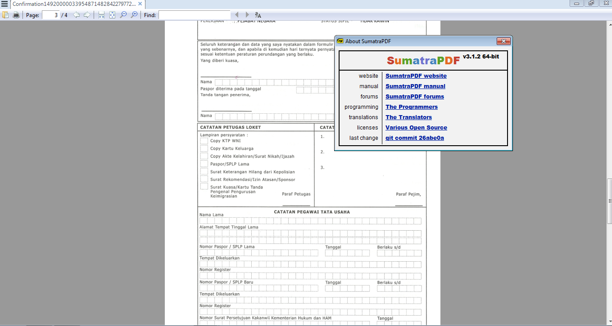The height and width of the screenshot is (326, 612).
Task: Jump to previous search result
Action: tap(237, 15)
